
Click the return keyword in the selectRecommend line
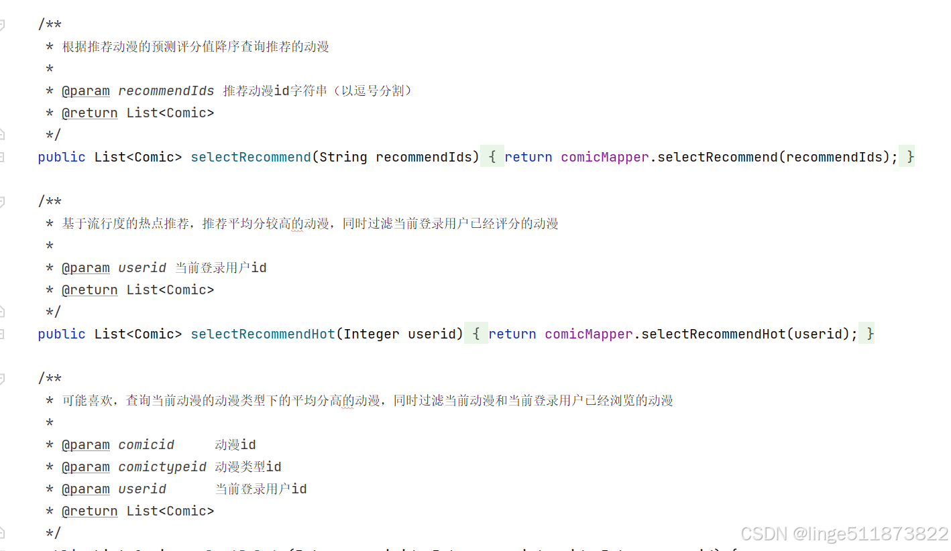[x=528, y=157]
